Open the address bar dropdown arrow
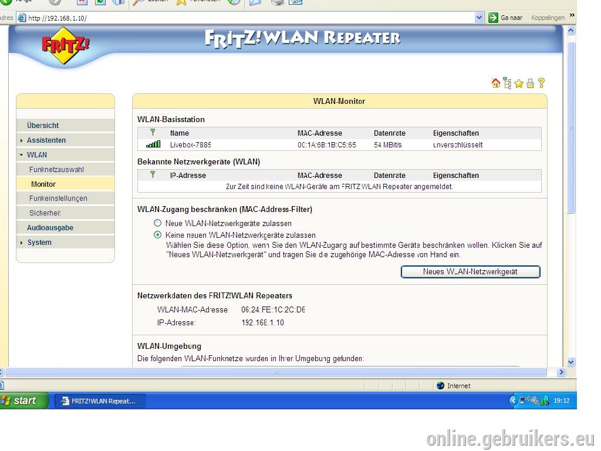Screen dimensions: 601x451 click(x=479, y=18)
